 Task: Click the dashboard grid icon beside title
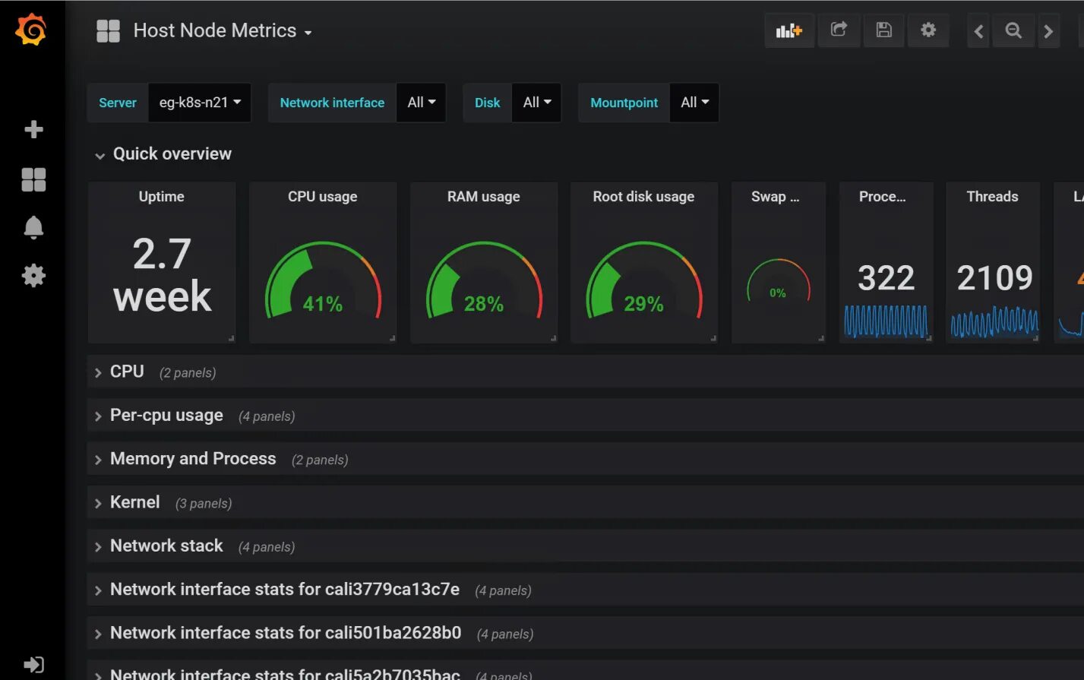pos(109,31)
